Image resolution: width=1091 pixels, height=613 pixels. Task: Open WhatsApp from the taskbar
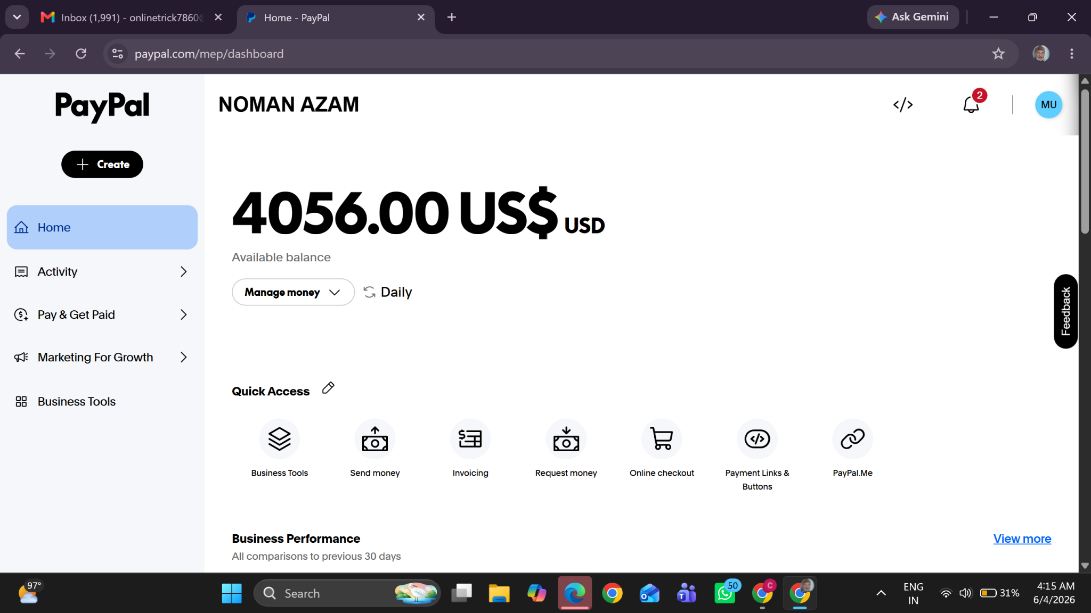725,593
